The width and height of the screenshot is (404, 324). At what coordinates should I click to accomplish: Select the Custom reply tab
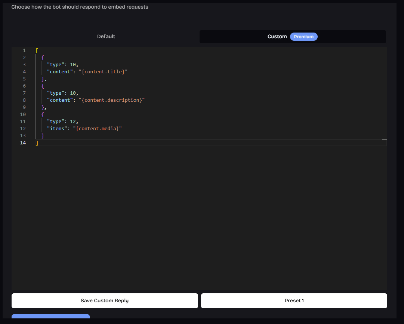[277, 37]
